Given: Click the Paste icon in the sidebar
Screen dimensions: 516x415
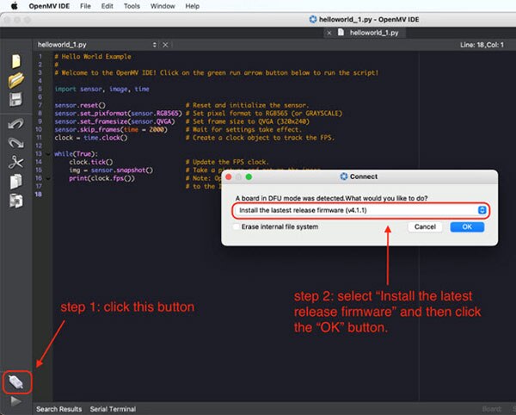Looking at the screenshot, I should point(15,201).
